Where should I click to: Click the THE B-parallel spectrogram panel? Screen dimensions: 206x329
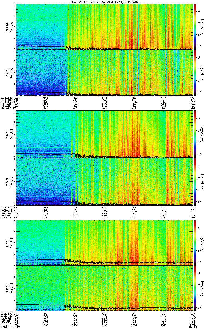[x=104, y=289]
